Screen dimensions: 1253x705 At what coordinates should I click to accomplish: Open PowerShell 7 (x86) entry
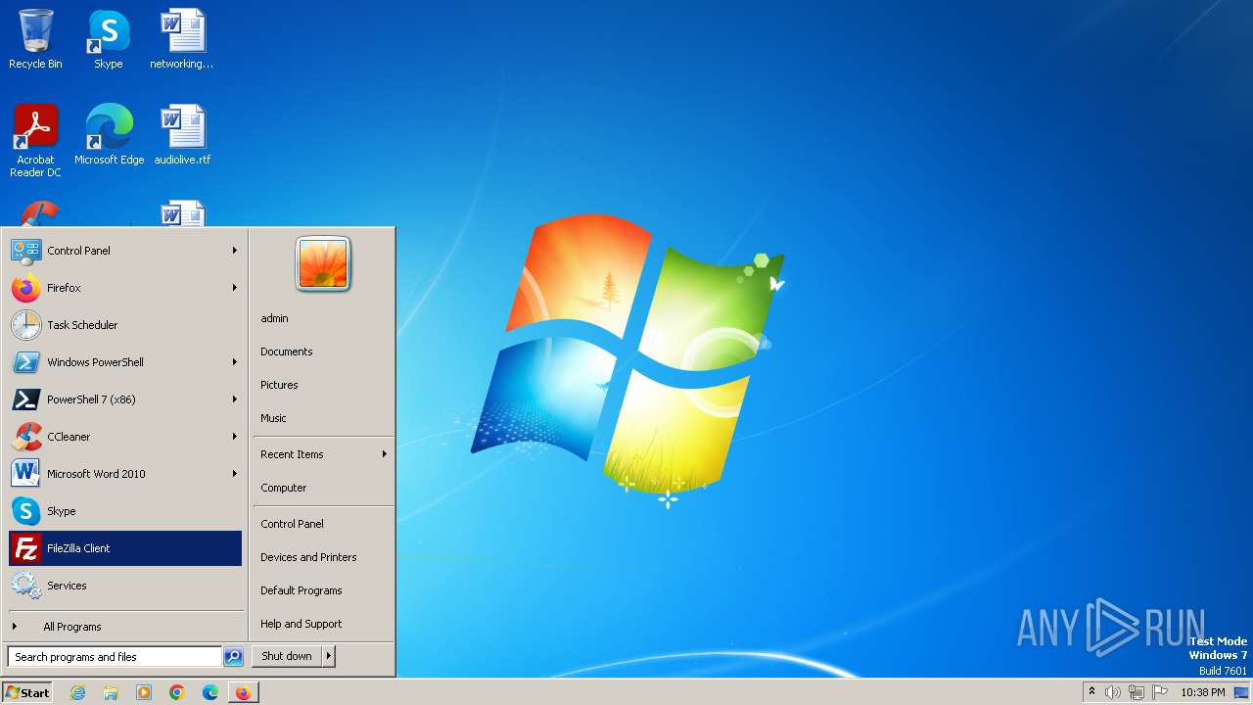[125, 399]
